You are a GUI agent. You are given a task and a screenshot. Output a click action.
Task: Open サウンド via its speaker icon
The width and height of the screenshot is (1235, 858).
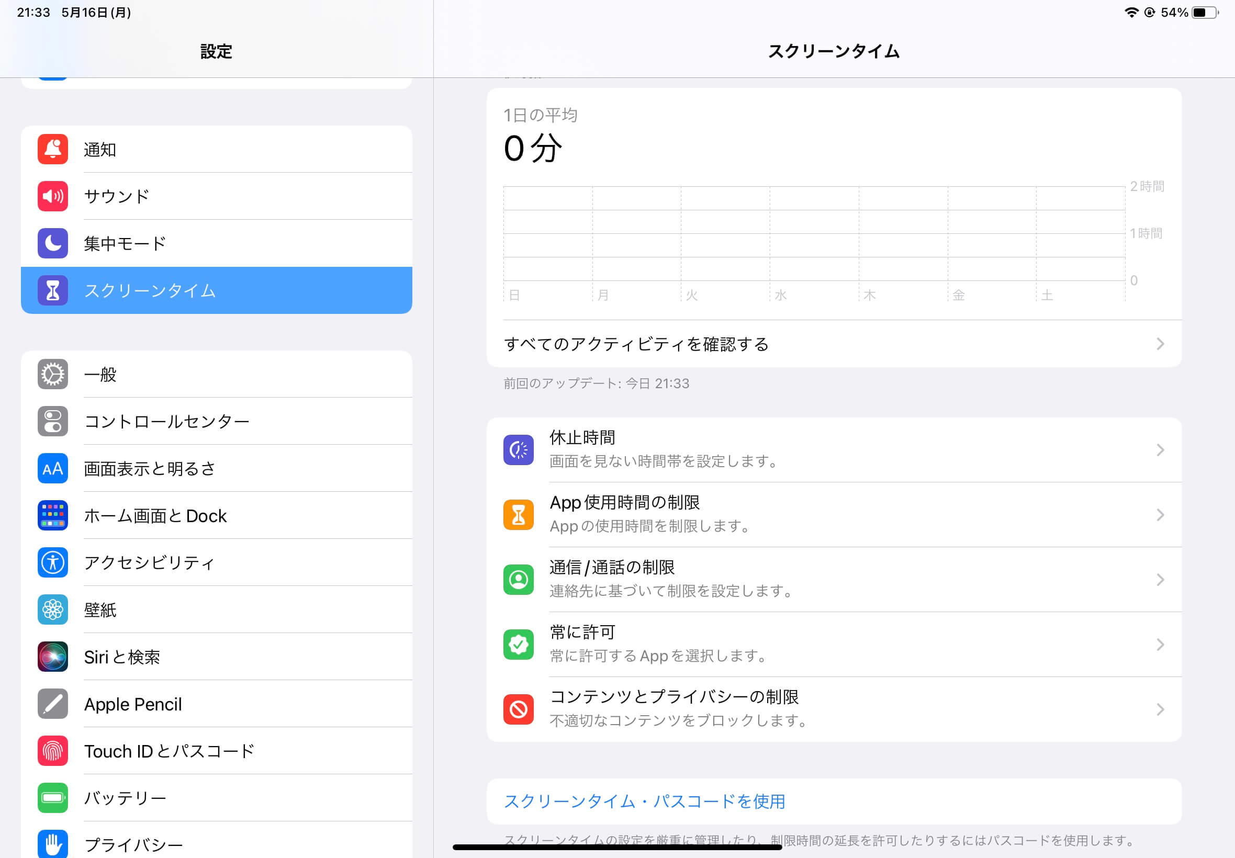(x=53, y=196)
